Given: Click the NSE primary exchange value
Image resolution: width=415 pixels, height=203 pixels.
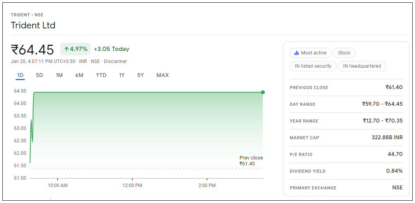Looking at the screenshot, I should (x=397, y=188).
